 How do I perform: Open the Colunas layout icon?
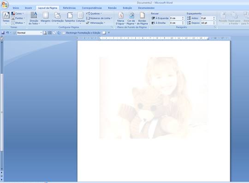point(80,16)
